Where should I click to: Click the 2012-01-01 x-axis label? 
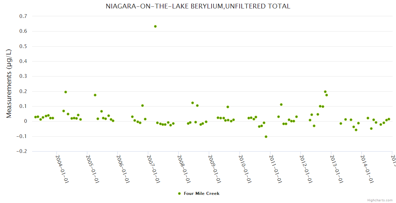tap(306, 168)
